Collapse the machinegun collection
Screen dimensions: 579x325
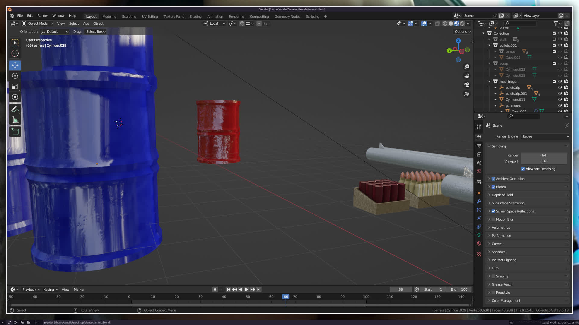coord(489,82)
